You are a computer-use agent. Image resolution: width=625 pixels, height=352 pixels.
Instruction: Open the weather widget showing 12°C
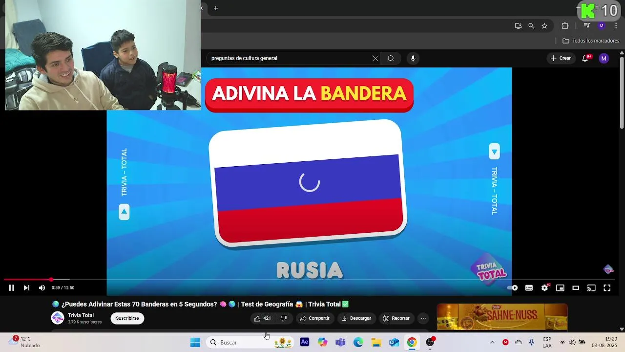24,342
